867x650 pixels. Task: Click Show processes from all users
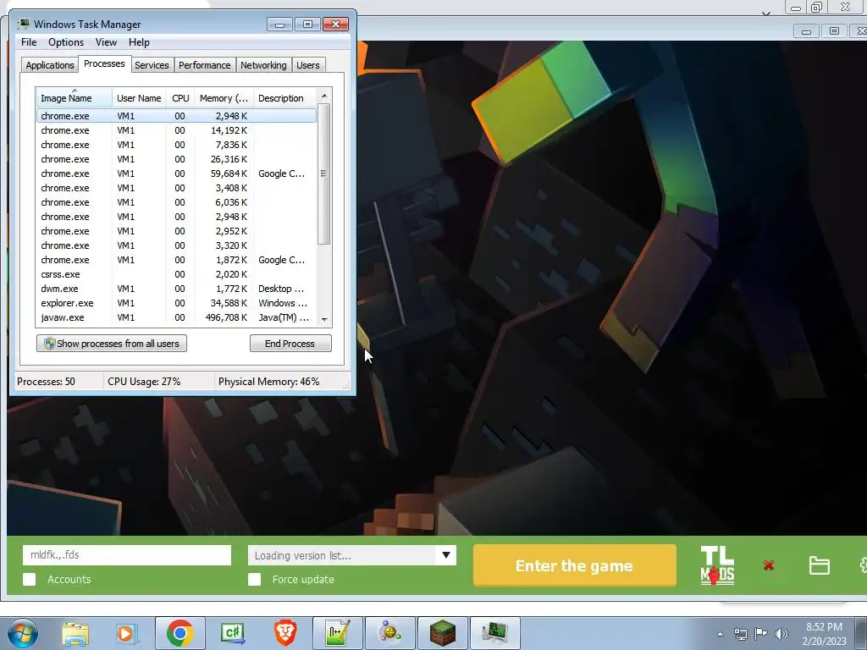[x=112, y=344]
